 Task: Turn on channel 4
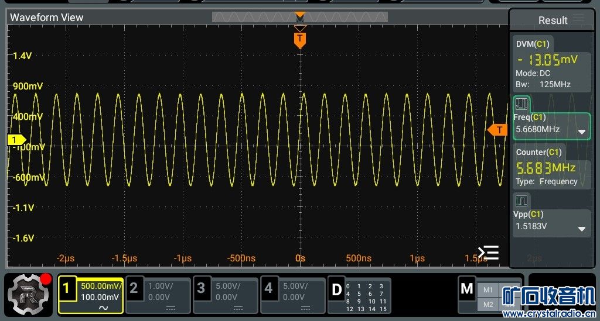click(x=292, y=295)
